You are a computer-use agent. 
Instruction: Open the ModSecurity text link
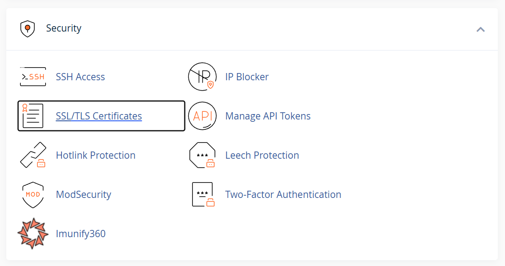[84, 195]
